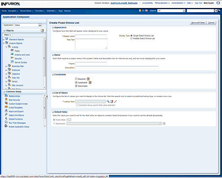Uncheck the Searchable checkbox
Image resolution: width=222 pixels, height=178 pixels.
(x=76, y=86)
